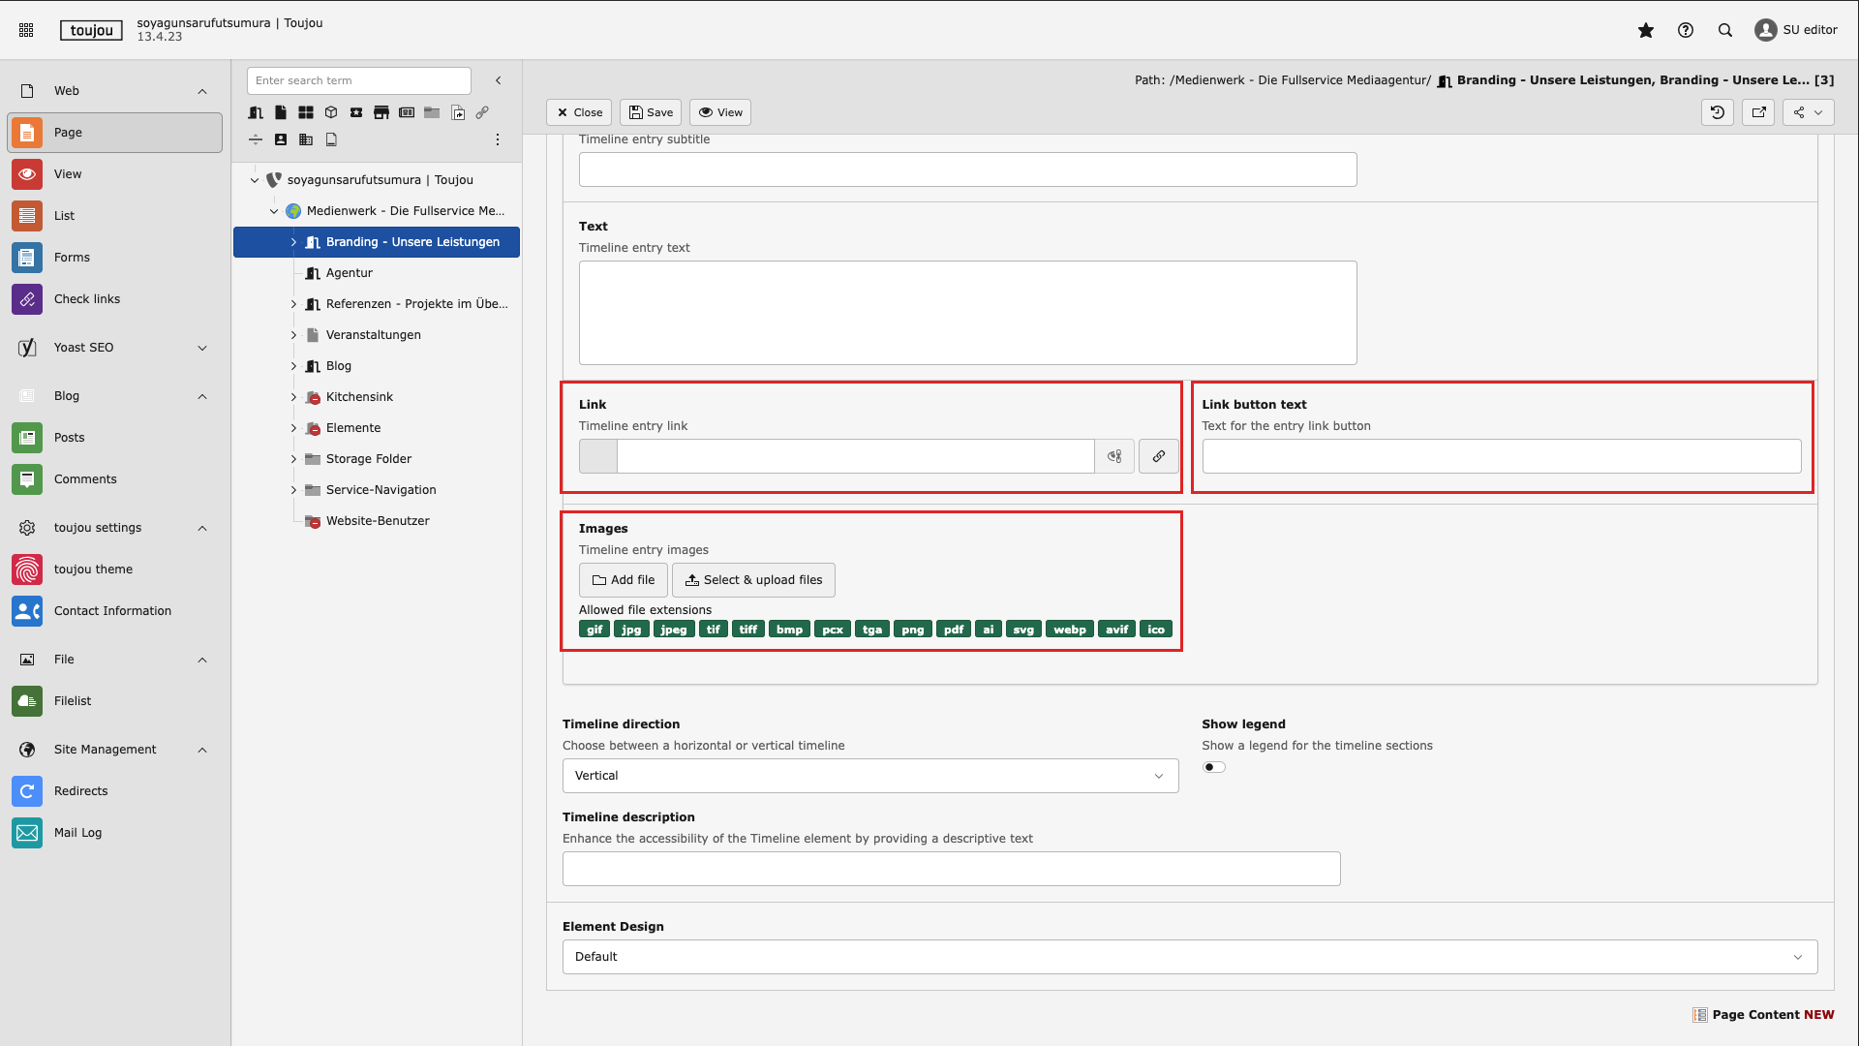The image size is (1859, 1046).
Task: Click the link toggle icon in Link field
Action: pyautogui.click(x=1114, y=456)
